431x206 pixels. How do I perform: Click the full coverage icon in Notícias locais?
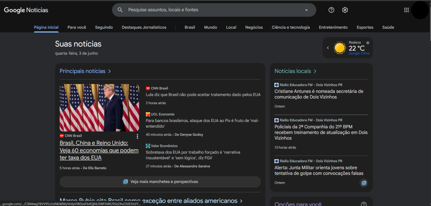pos(364,183)
